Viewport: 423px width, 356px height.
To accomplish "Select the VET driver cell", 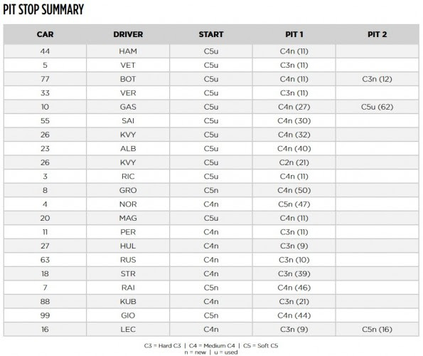I will (x=128, y=65).
